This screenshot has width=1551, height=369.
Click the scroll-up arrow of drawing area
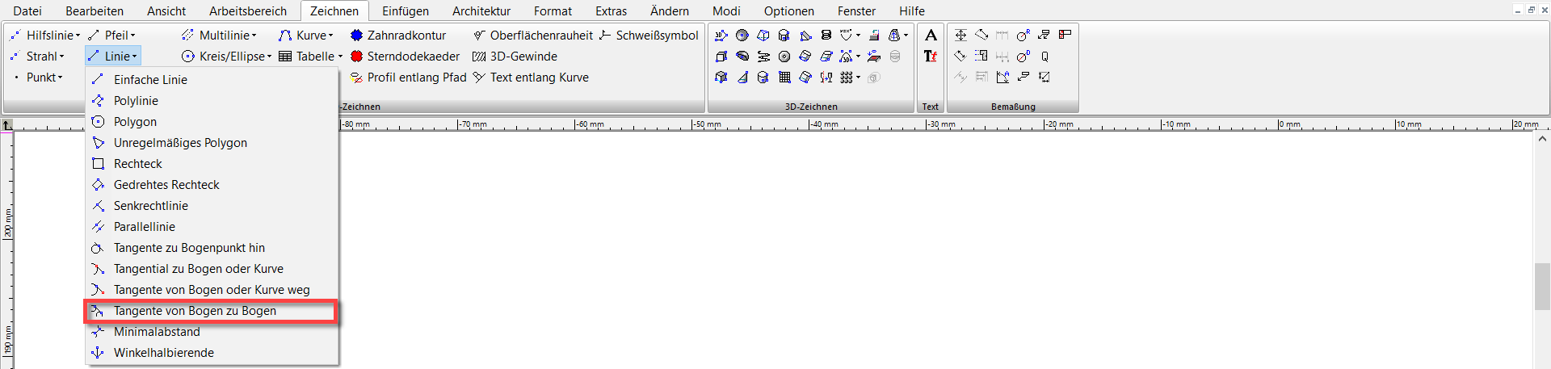pyautogui.click(x=1541, y=139)
